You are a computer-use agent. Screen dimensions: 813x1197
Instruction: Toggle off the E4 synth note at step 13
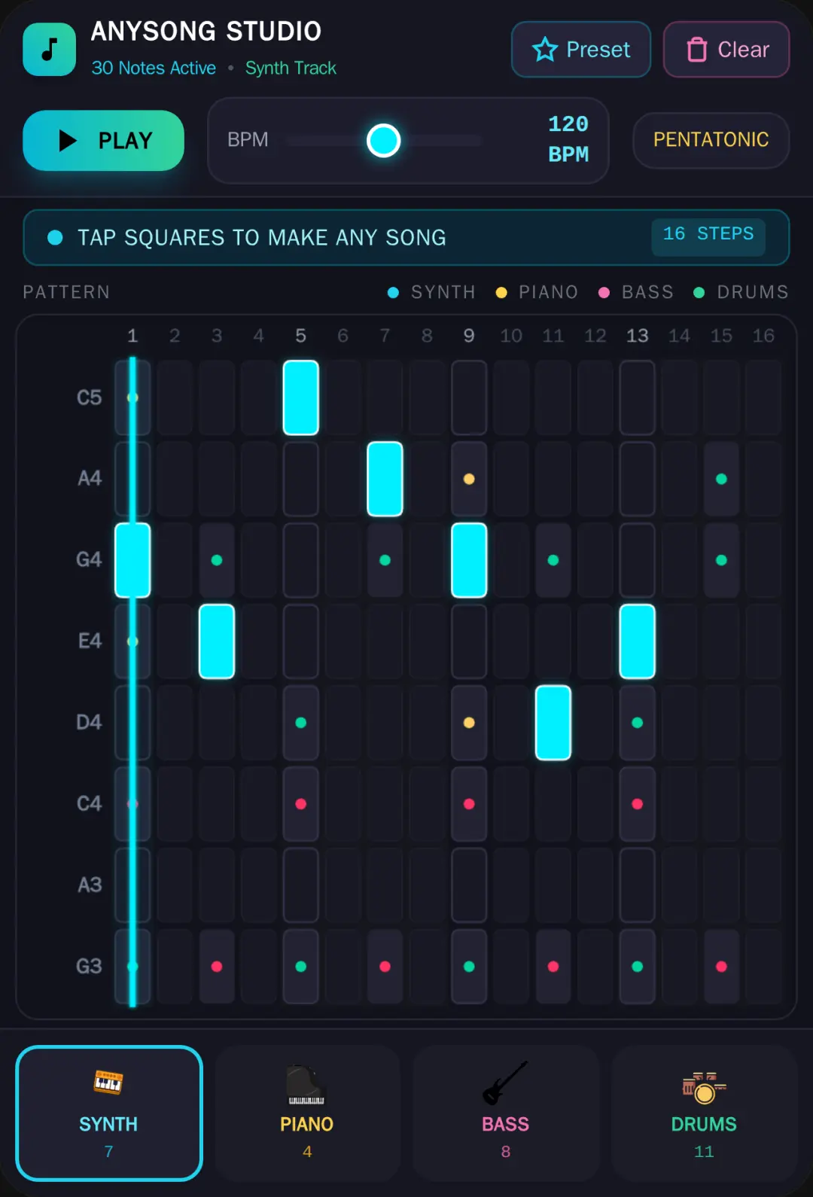pyautogui.click(x=638, y=641)
